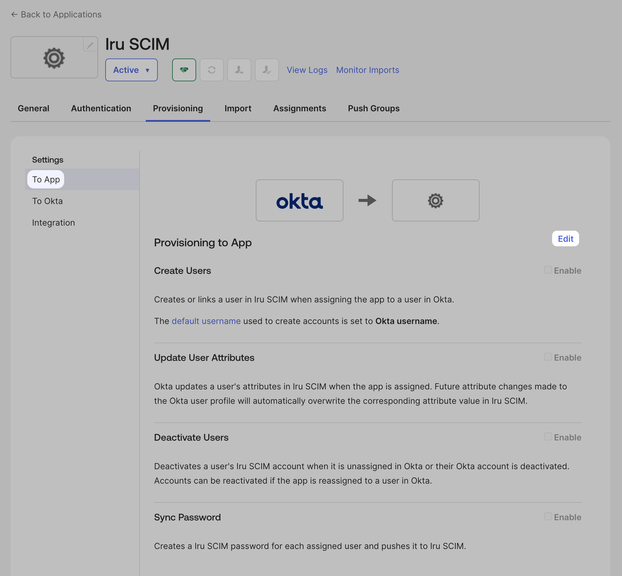
Task: Select Integration in Settings sidebar
Action: tap(53, 223)
